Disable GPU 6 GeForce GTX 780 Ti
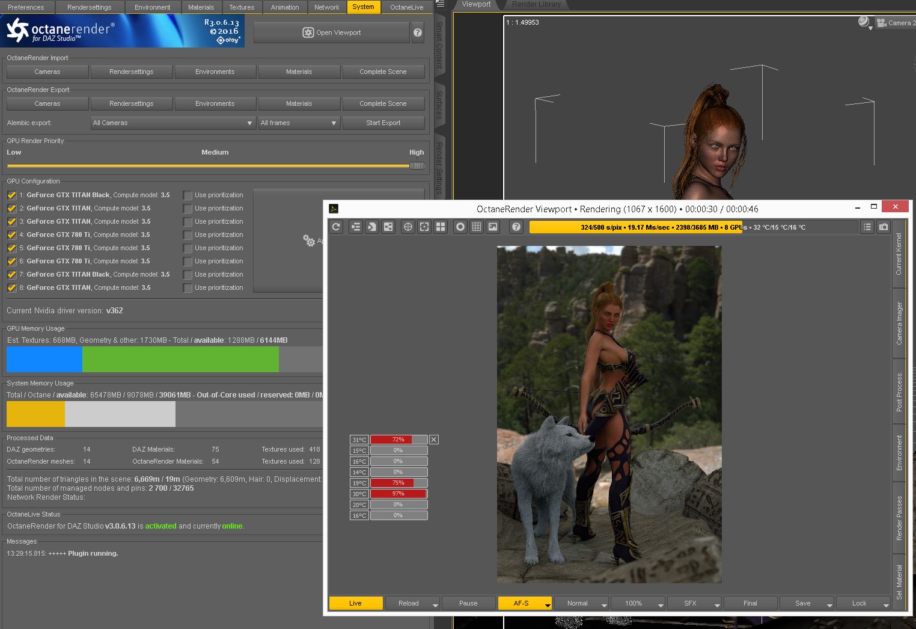916x629 pixels. 11,261
